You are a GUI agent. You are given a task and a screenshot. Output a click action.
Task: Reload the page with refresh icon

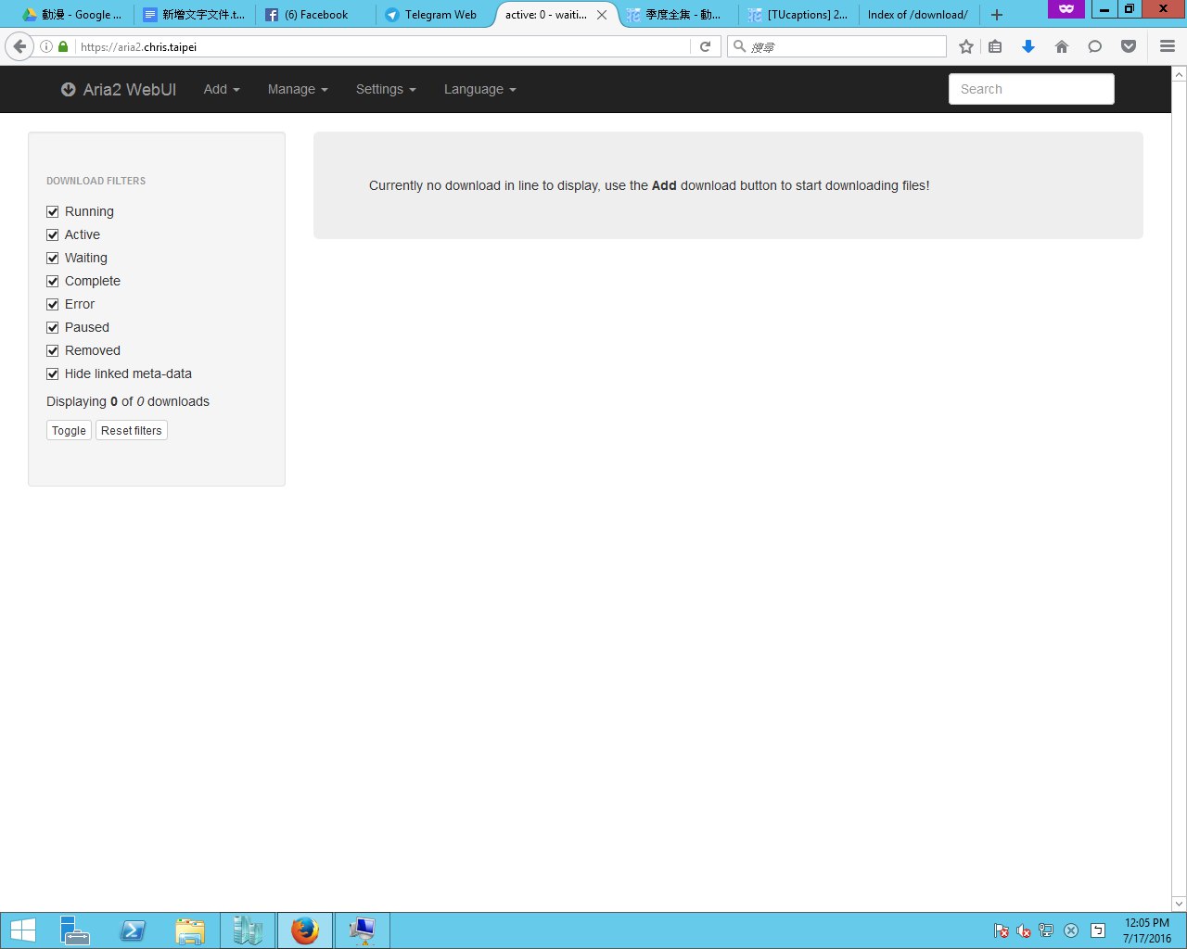pos(705,46)
